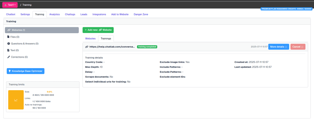Click the pencil icon beside Corrections (0)
This screenshot has height=124, width=314.
(x=8, y=57)
